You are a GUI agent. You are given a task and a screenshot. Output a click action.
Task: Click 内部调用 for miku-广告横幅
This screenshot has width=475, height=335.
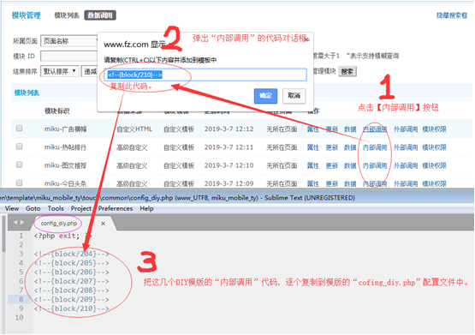375,129
